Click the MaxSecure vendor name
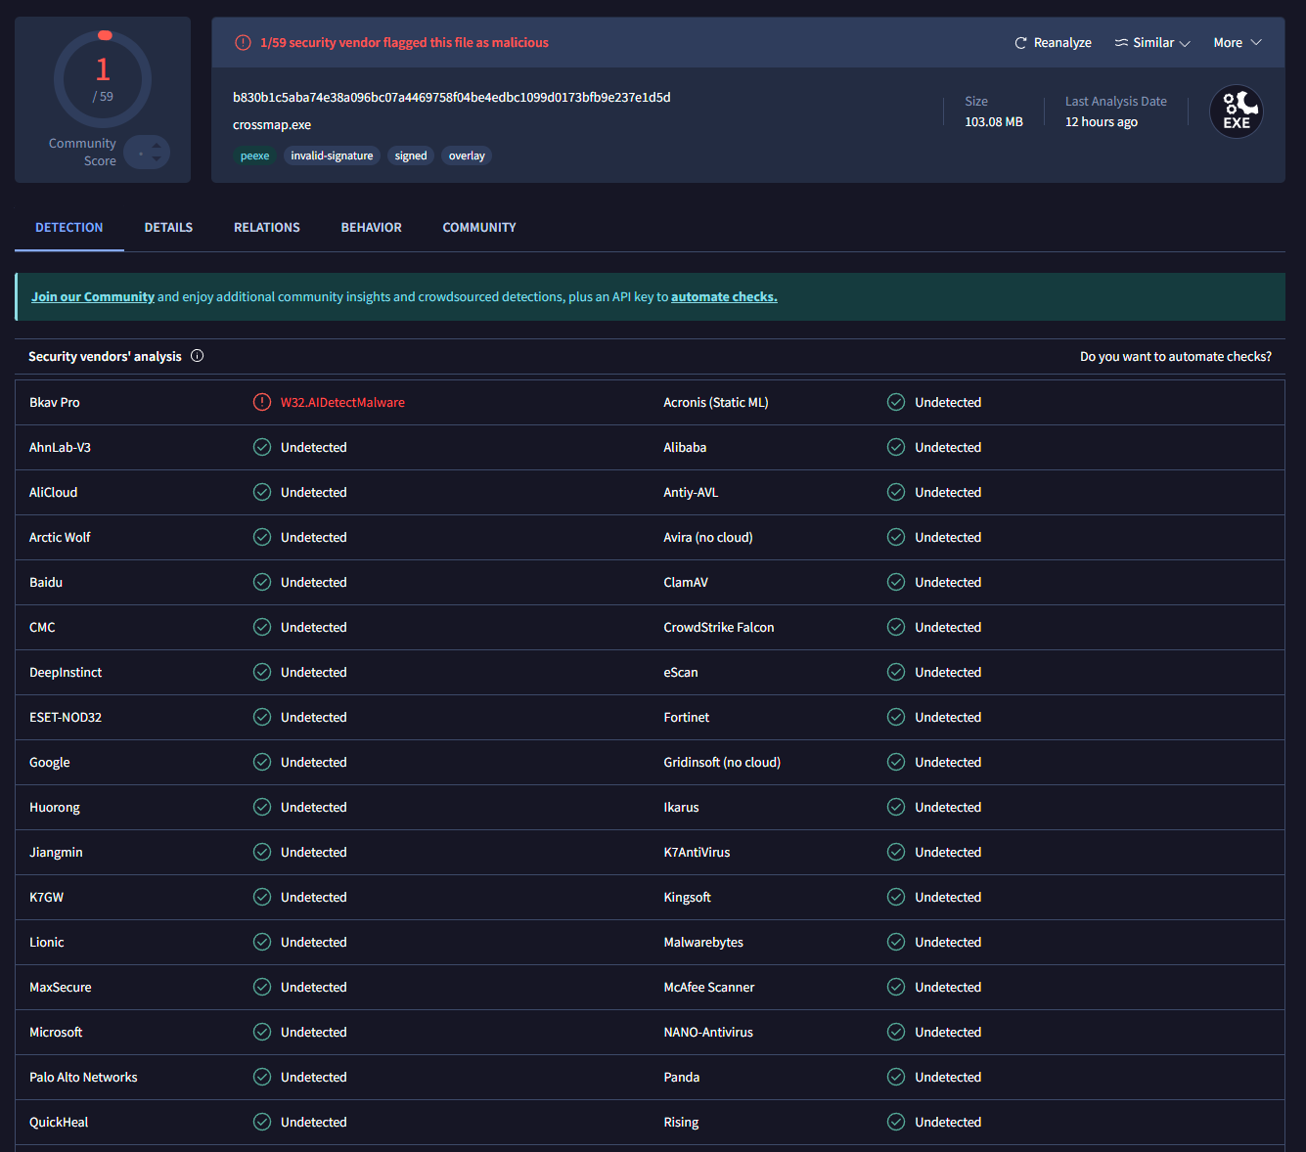Image resolution: width=1306 pixels, height=1152 pixels. pos(61,988)
